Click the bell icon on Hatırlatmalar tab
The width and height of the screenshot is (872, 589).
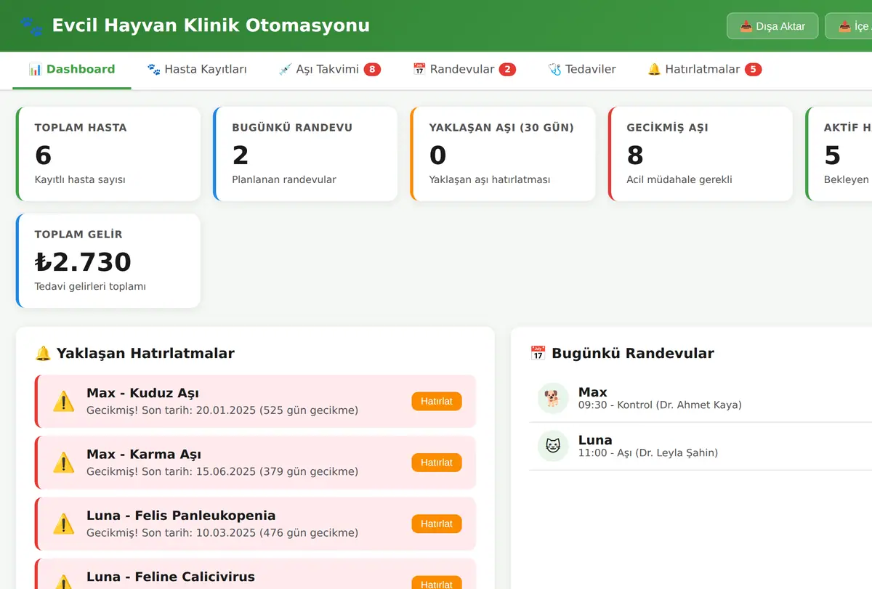(654, 70)
